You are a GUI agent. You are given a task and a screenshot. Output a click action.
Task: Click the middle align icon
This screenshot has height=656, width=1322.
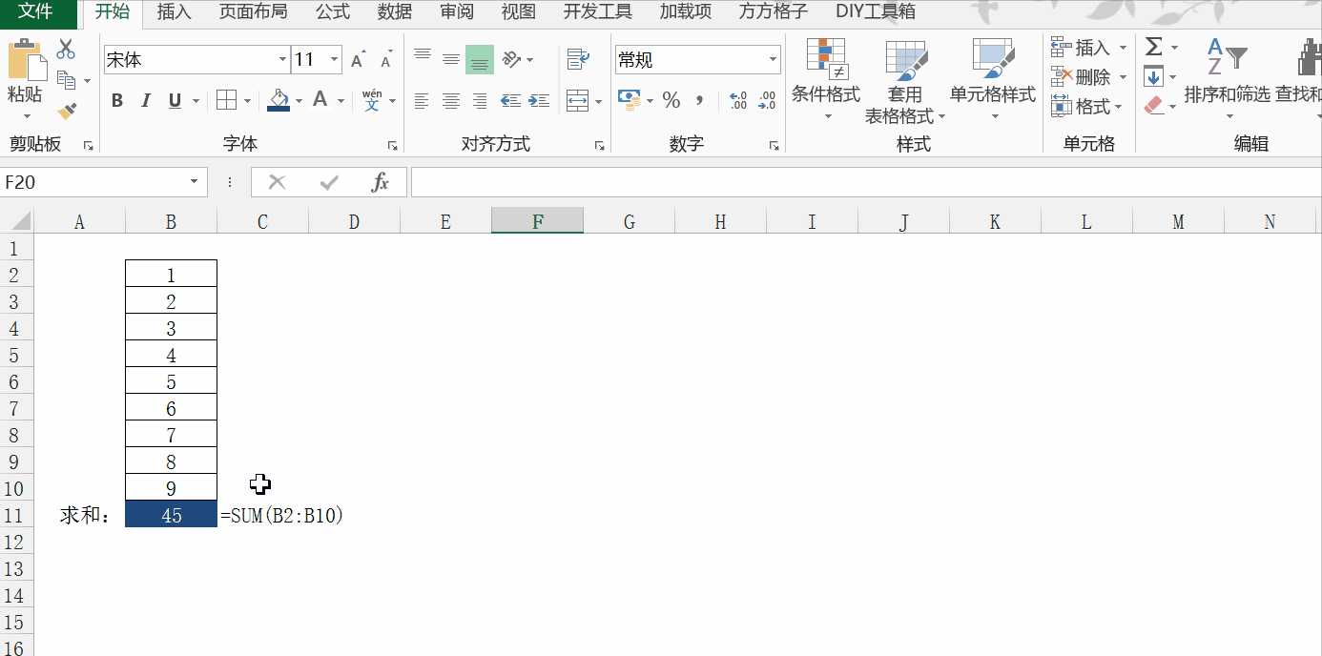451,59
